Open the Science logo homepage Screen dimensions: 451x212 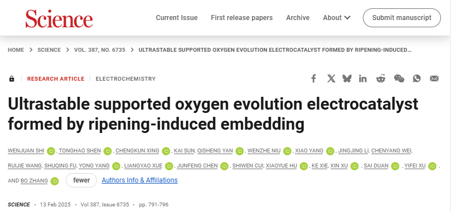[59, 19]
